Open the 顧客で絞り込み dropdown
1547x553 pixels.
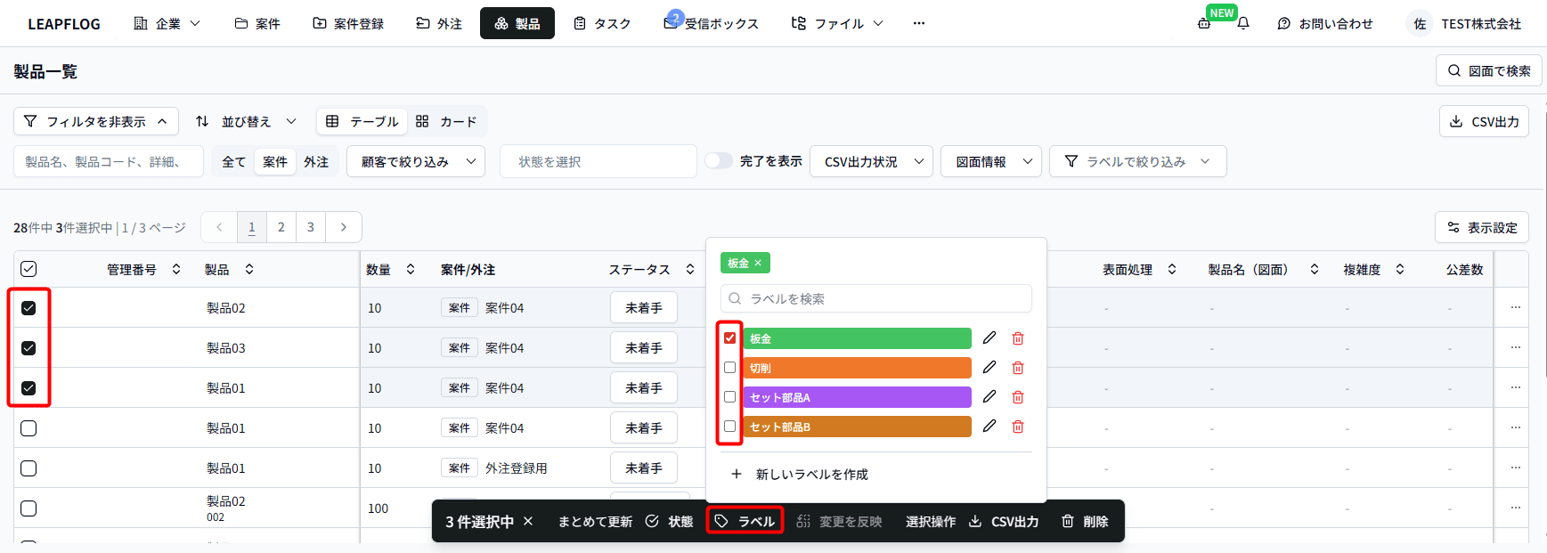(416, 161)
